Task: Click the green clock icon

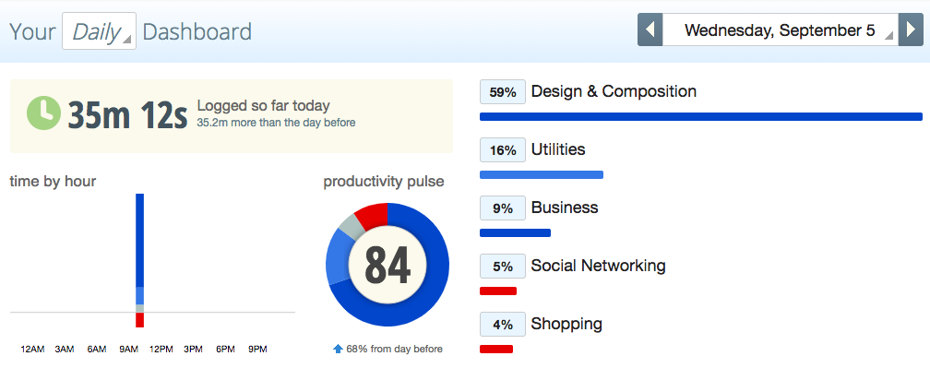Action: point(44,113)
